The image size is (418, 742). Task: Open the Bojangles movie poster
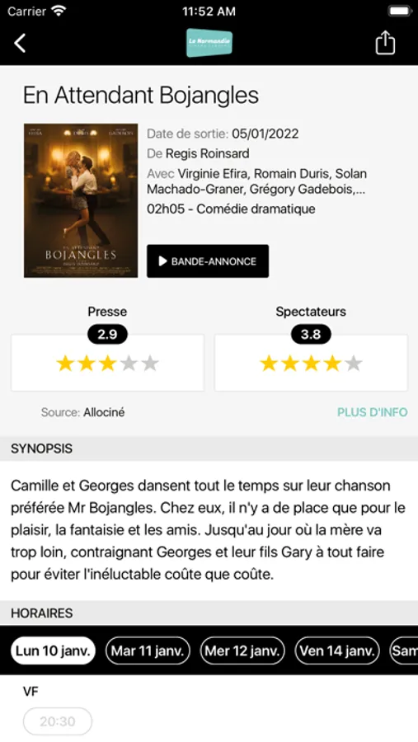81,200
